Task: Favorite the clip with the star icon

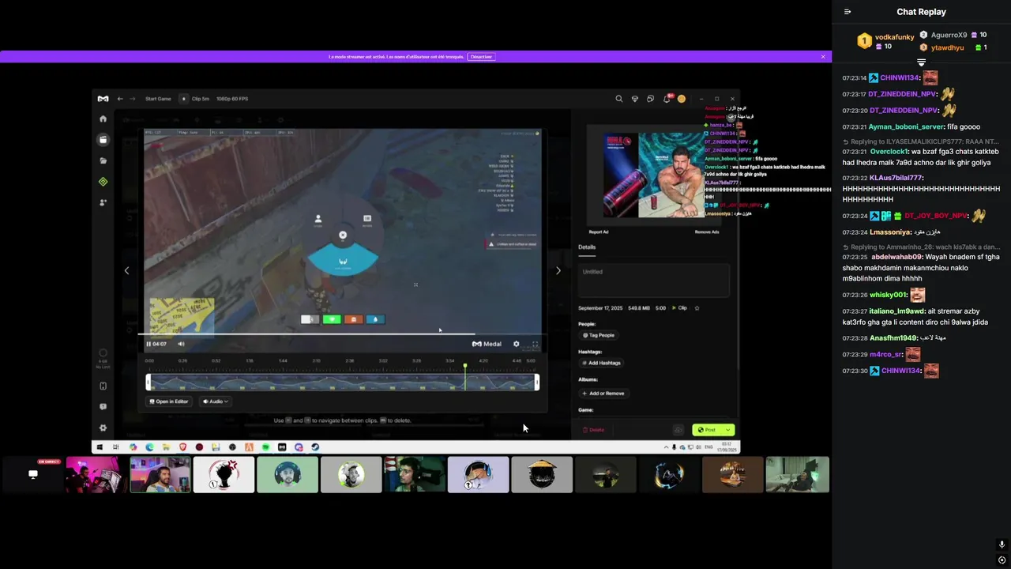Action: click(x=697, y=308)
